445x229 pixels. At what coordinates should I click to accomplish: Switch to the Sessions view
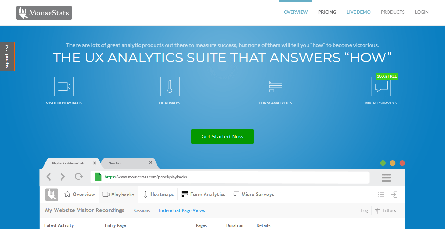coord(142,211)
